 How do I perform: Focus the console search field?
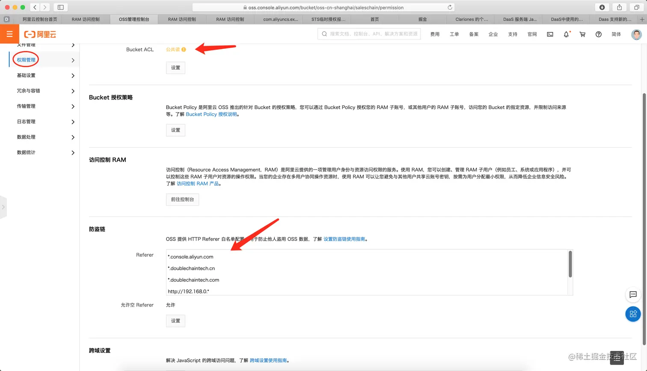(369, 34)
